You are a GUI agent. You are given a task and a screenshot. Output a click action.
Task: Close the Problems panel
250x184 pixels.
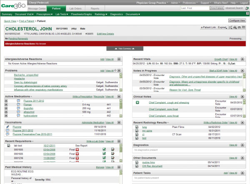(119, 70)
